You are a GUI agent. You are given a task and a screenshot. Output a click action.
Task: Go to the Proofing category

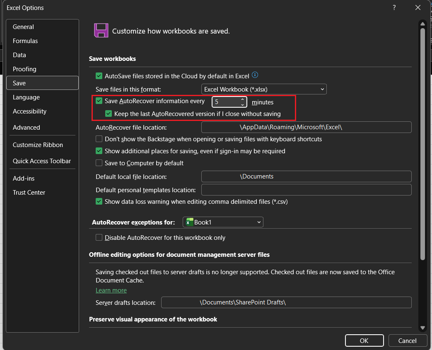coord(42,69)
